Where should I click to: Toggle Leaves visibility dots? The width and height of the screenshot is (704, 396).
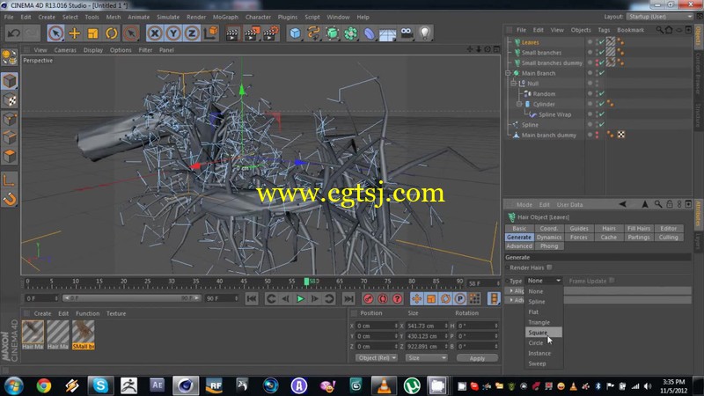(597, 41)
